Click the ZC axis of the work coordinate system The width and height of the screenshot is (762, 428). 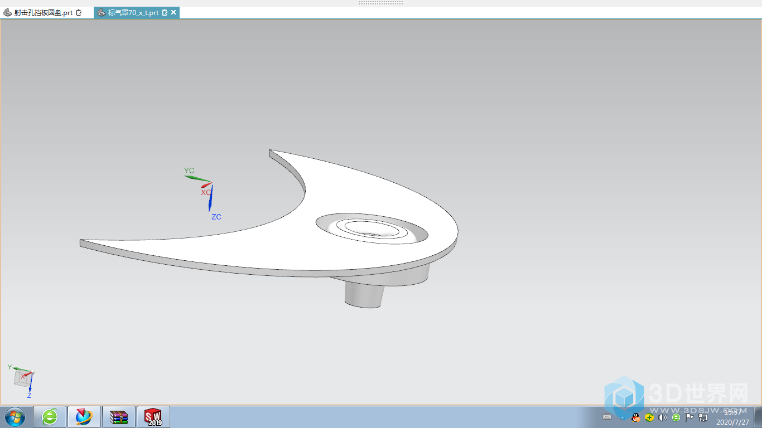[x=210, y=198]
